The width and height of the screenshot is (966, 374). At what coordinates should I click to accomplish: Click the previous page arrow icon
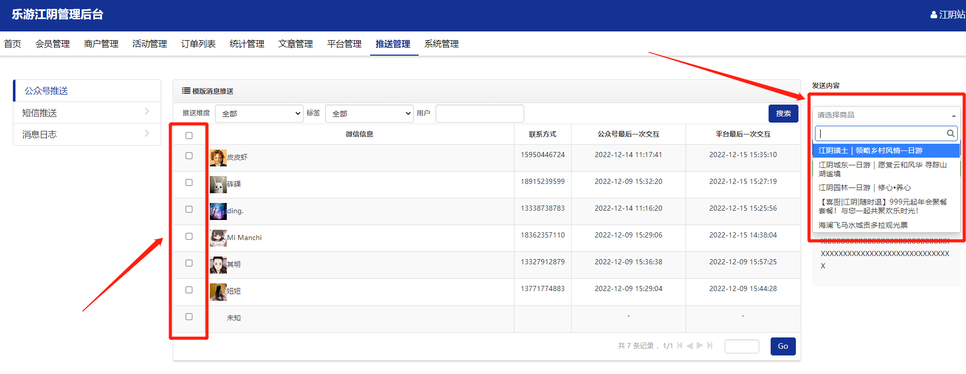coord(690,346)
